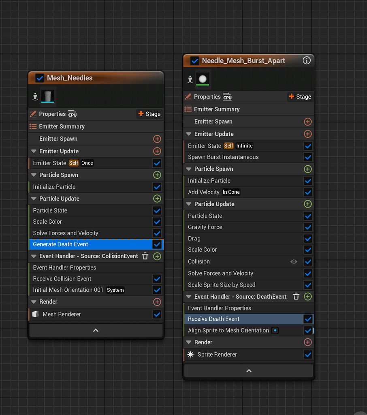Click the Stage button on Mesh_Needles

click(149, 114)
